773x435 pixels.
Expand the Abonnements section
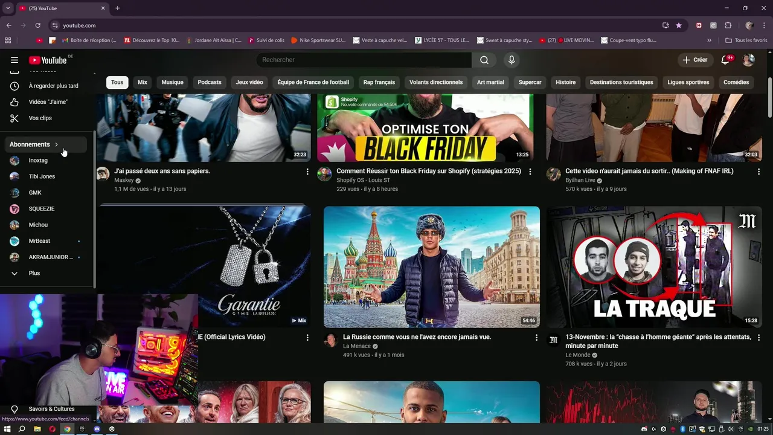click(46, 144)
